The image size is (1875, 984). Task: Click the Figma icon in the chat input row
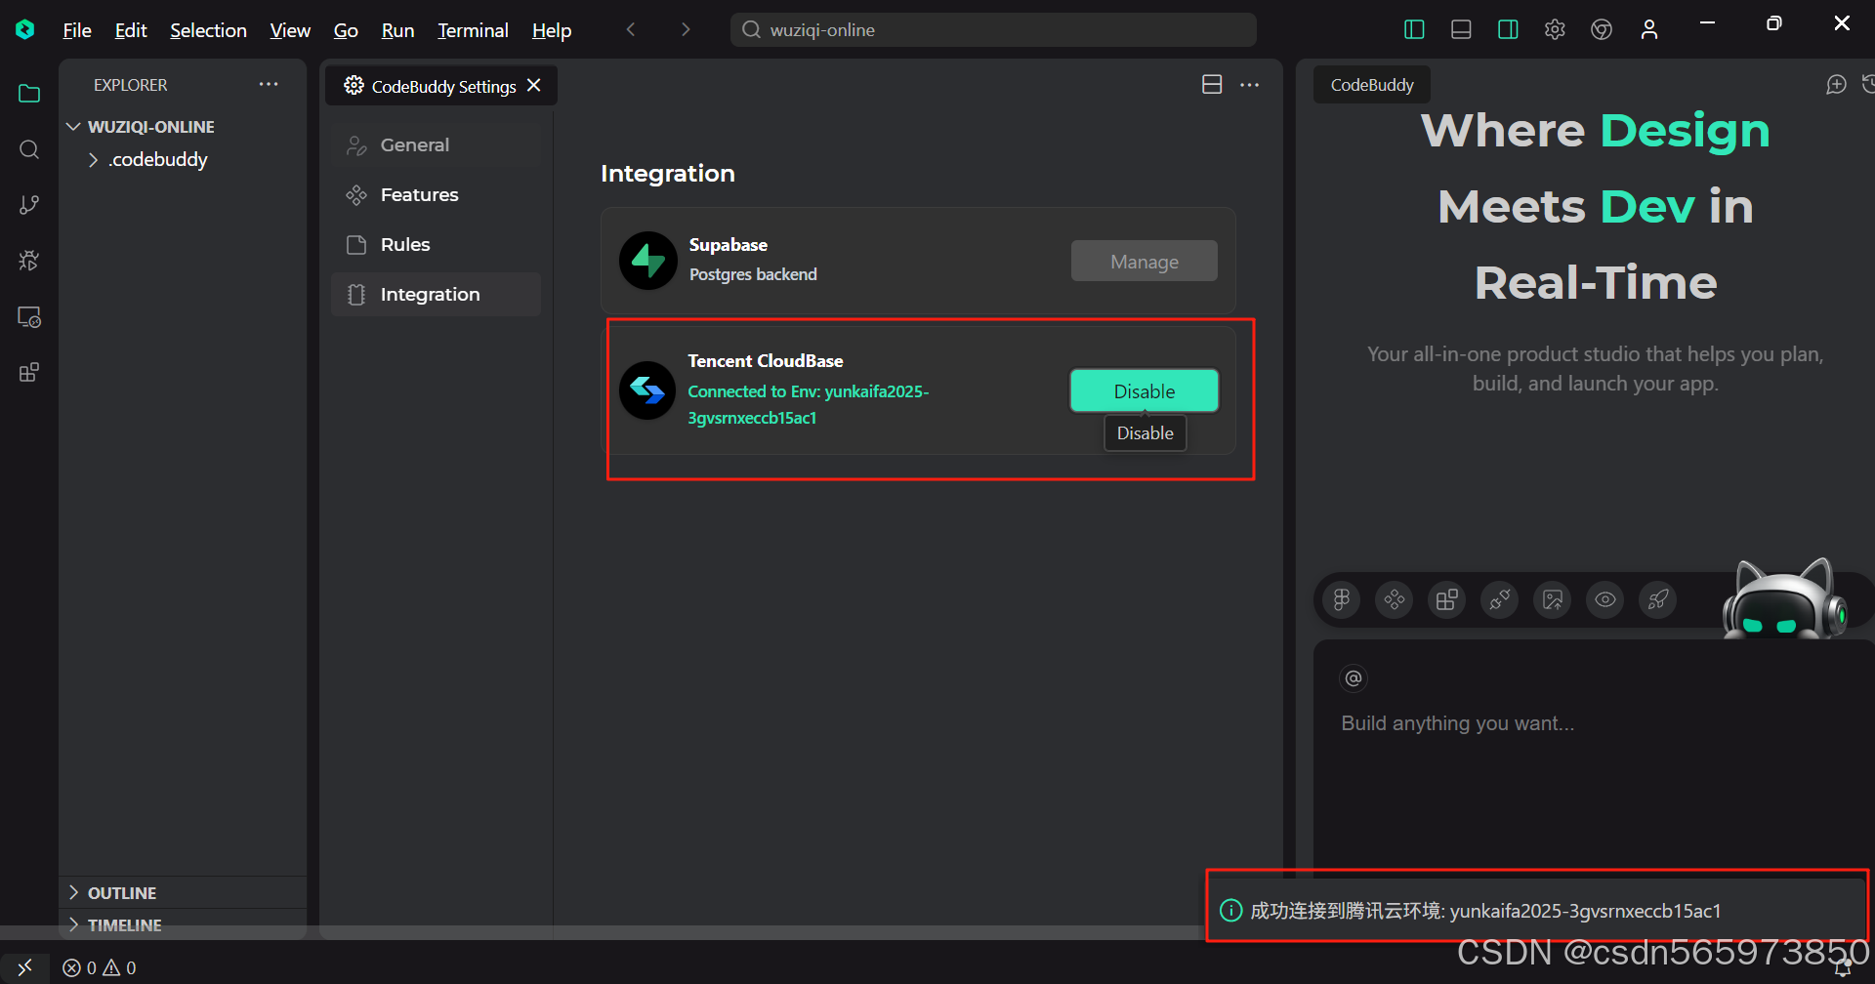(x=1340, y=599)
